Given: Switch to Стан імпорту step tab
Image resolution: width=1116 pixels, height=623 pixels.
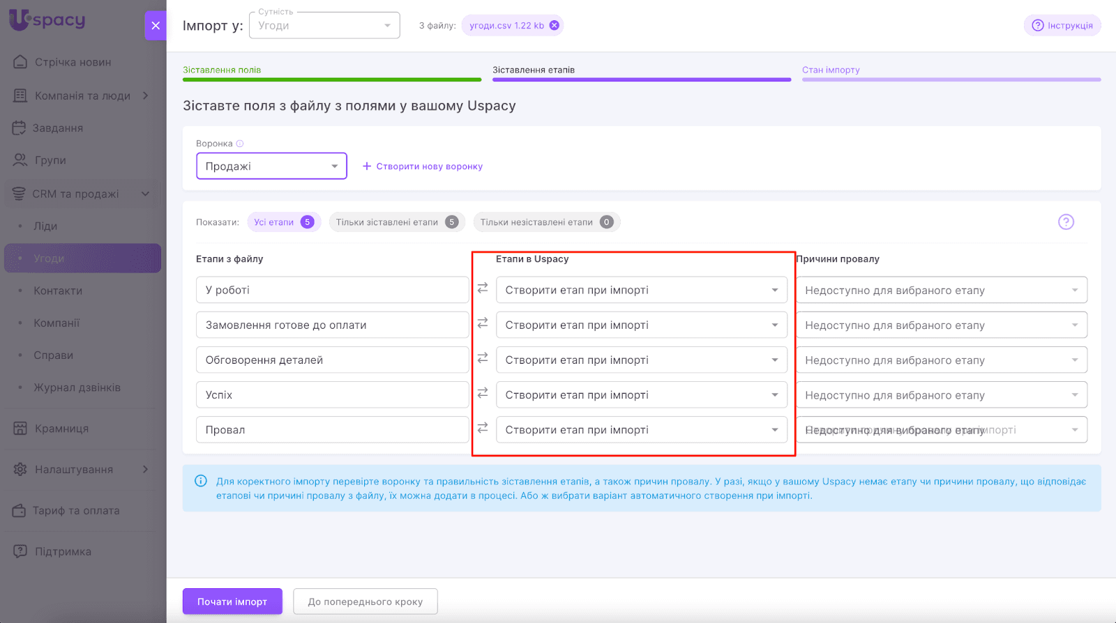Looking at the screenshot, I should [x=831, y=70].
